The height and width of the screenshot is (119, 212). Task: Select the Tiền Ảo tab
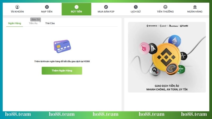pyautogui.click(x=33, y=23)
